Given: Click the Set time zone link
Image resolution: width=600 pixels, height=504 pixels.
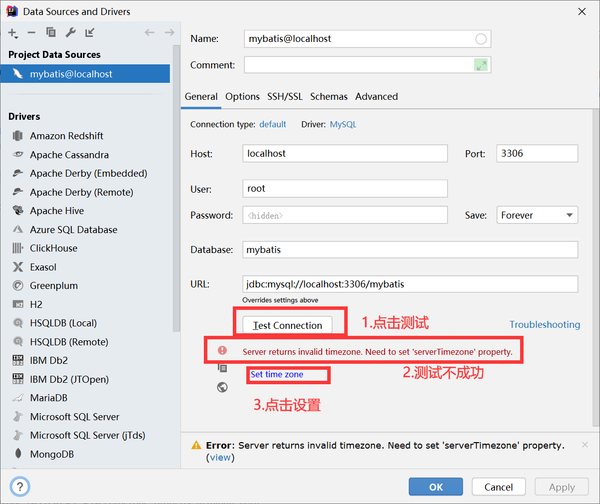Looking at the screenshot, I should click(x=277, y=374).
